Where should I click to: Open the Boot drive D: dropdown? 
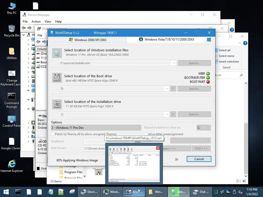coord(167,88)
